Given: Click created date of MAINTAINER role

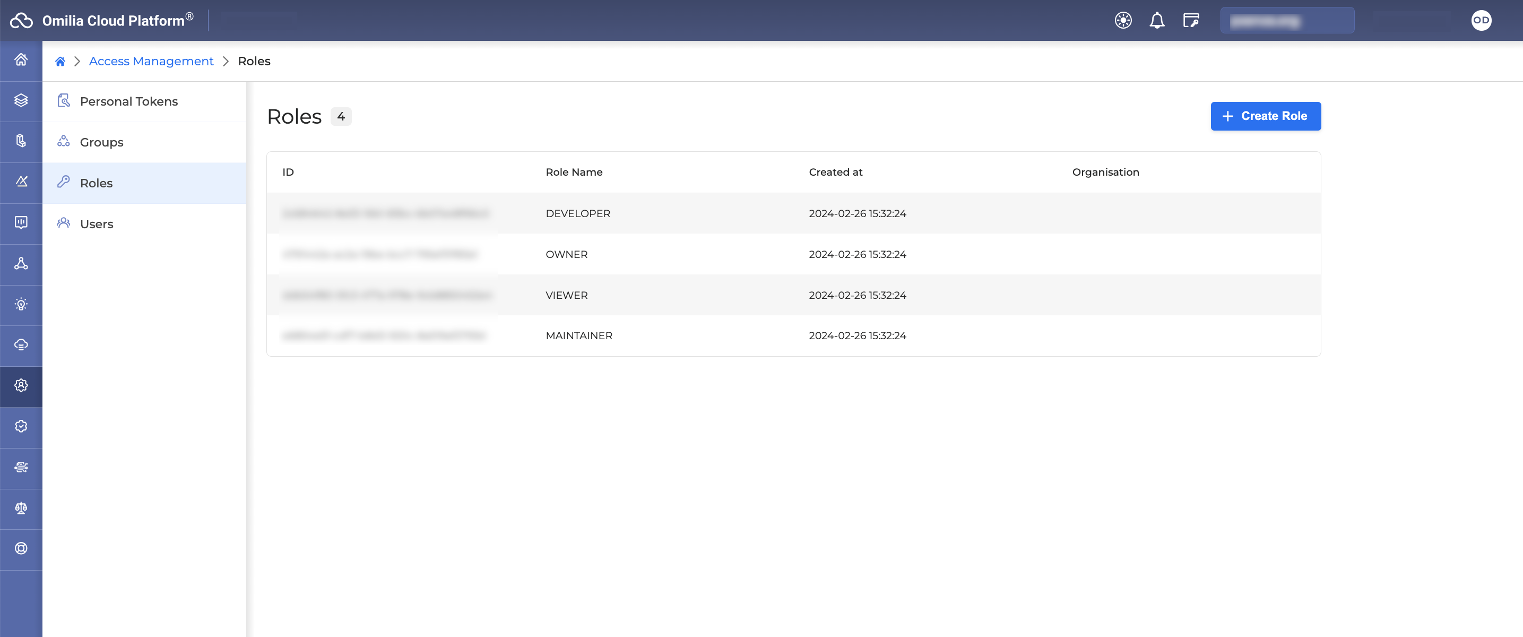Looking at the screenshot, I should tap(857, 335).
